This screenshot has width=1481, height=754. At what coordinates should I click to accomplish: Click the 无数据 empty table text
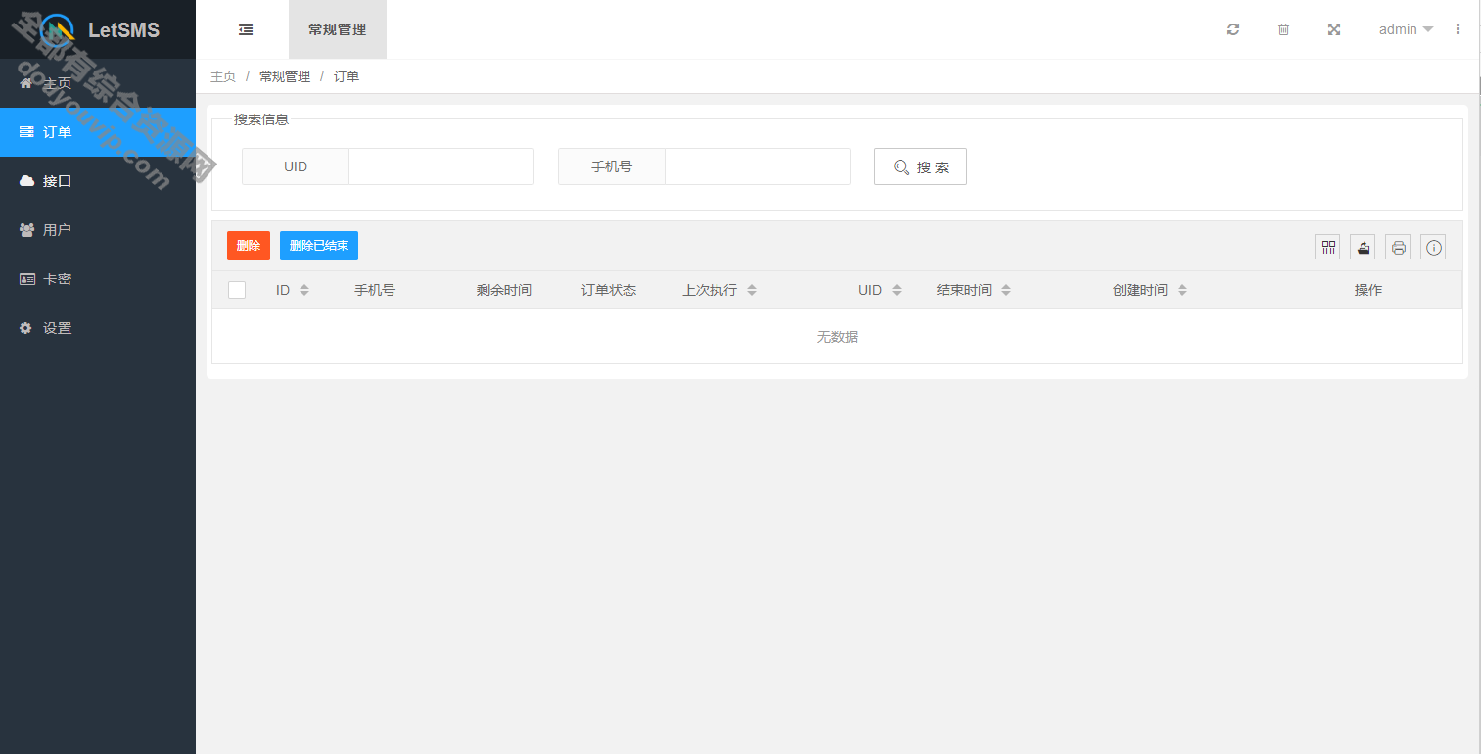click(838, 337)
